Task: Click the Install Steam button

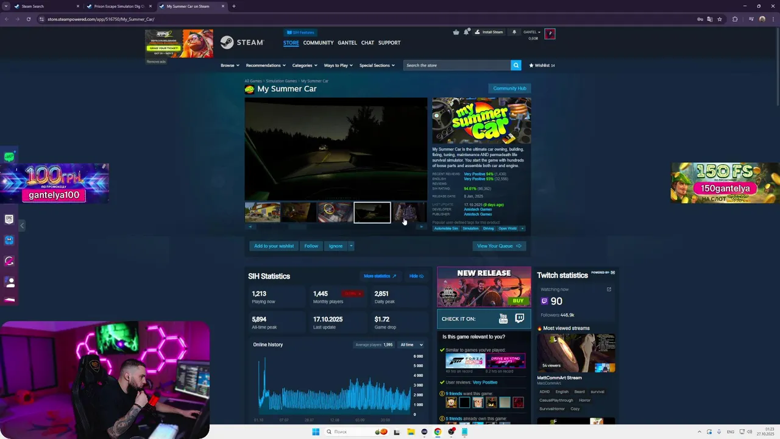Action: click(x=490, y=32)
